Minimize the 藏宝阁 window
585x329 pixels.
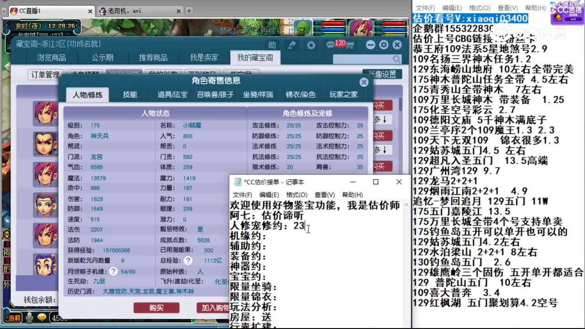371,45
